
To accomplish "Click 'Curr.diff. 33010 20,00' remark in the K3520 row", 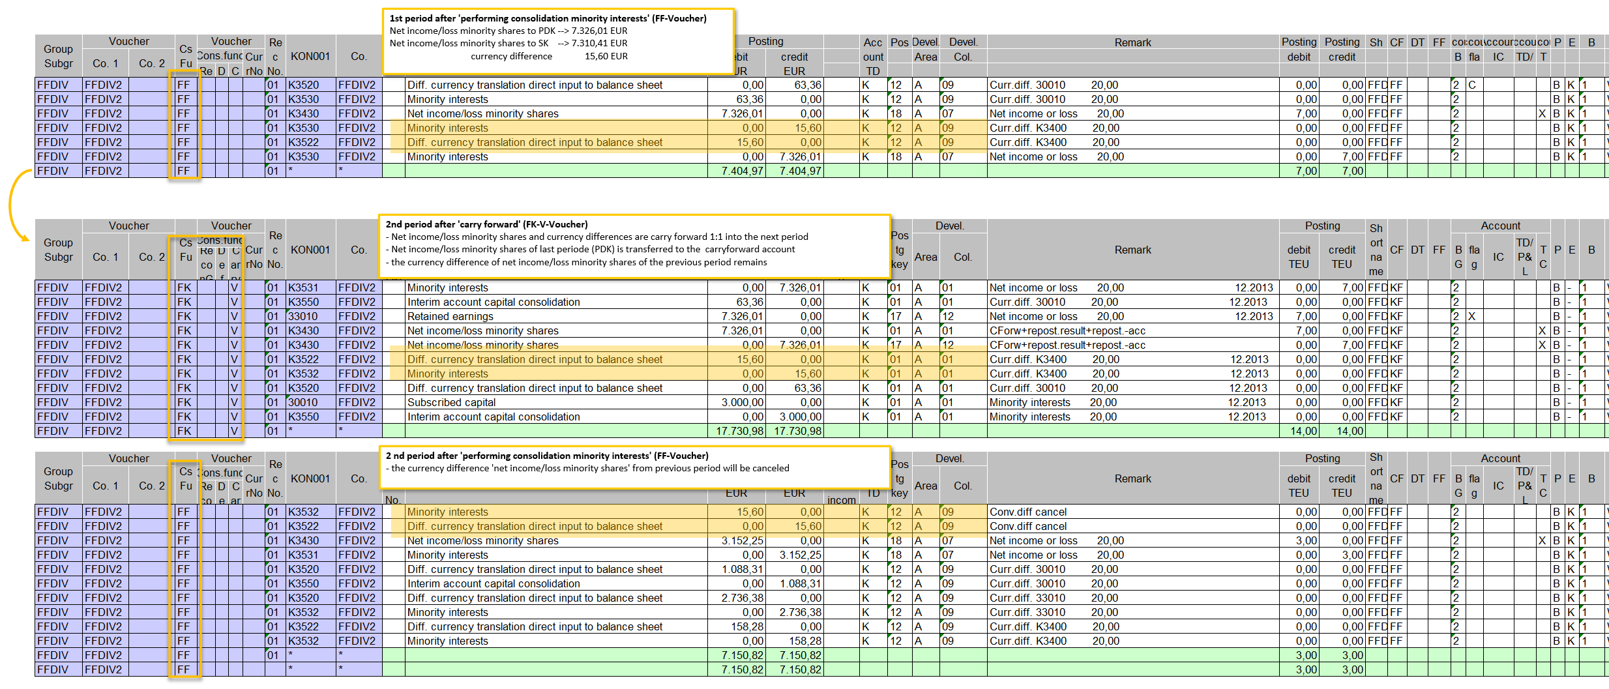I will pos(1132,598).
